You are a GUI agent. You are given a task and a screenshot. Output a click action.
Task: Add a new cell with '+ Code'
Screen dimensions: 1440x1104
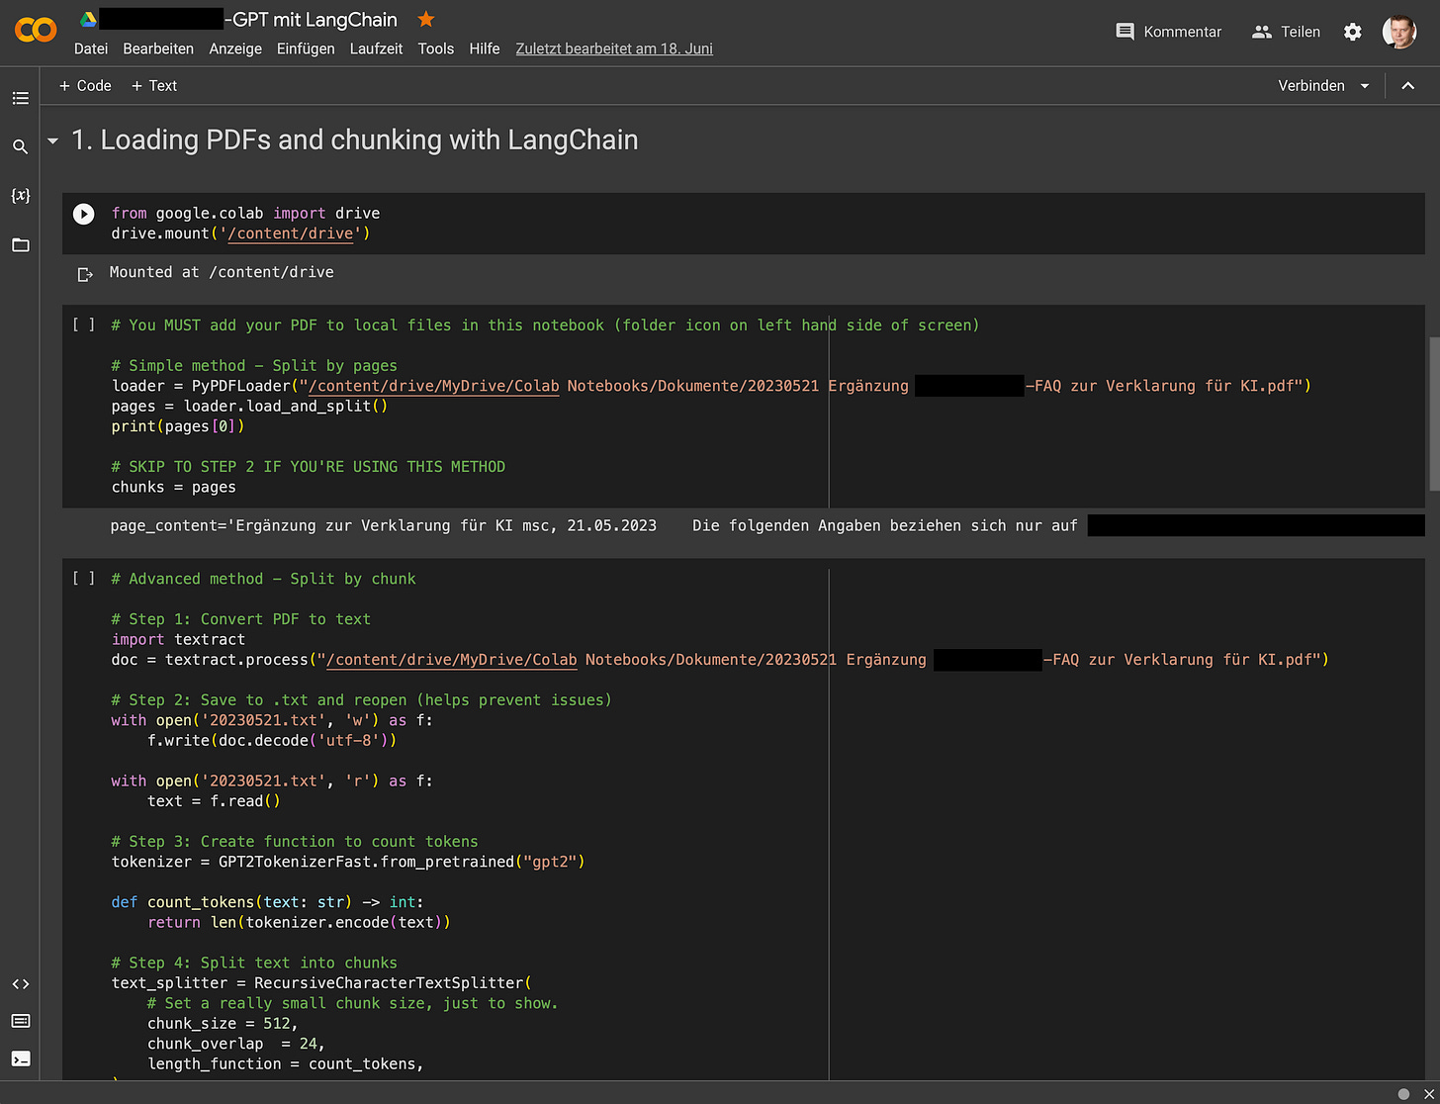(85, 86)
